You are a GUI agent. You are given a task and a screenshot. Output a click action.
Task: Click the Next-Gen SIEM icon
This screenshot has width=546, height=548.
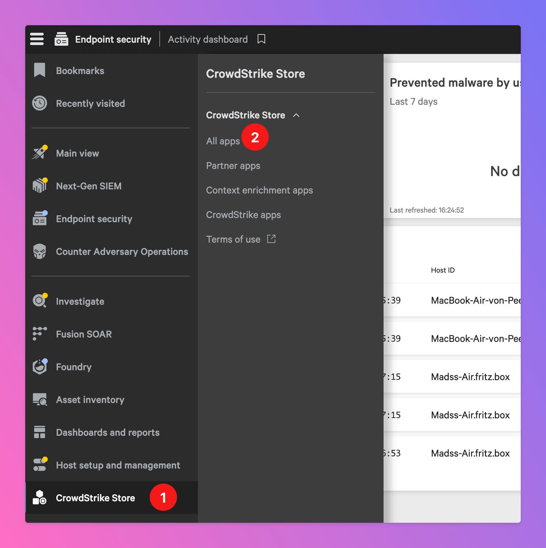[x=40, y=185]
